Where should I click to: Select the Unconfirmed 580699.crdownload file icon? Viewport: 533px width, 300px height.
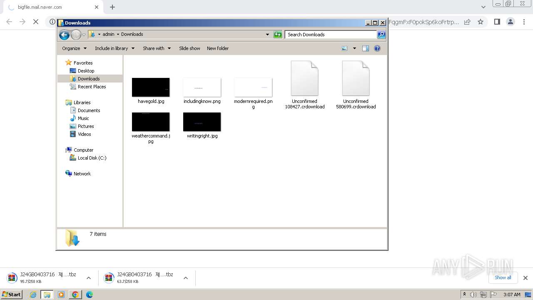click(x=356, y=78)
